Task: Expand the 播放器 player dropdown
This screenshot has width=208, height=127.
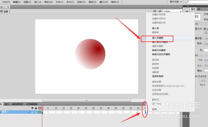Action: (x=206, y=38)
